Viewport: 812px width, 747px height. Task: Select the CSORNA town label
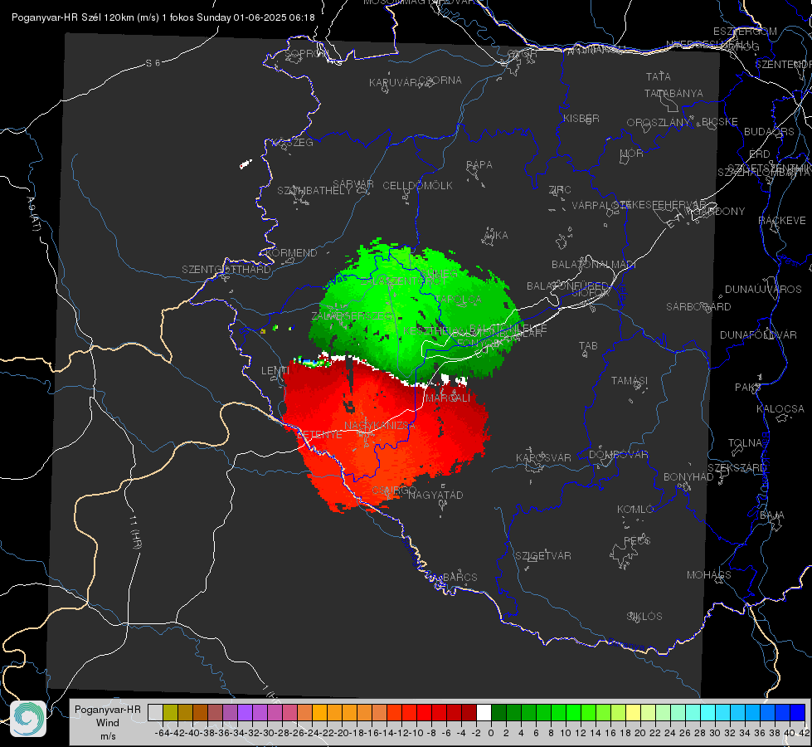440,81
